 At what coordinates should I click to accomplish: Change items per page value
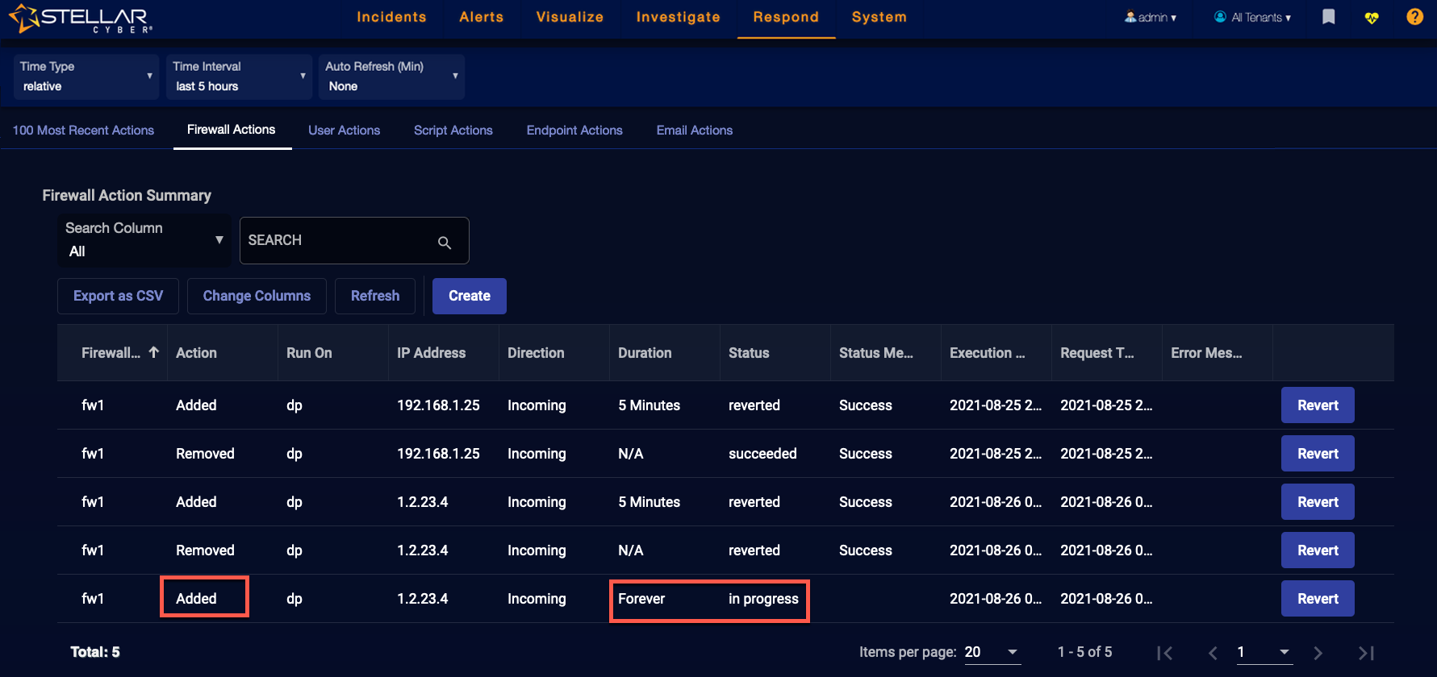coord(992,652)
